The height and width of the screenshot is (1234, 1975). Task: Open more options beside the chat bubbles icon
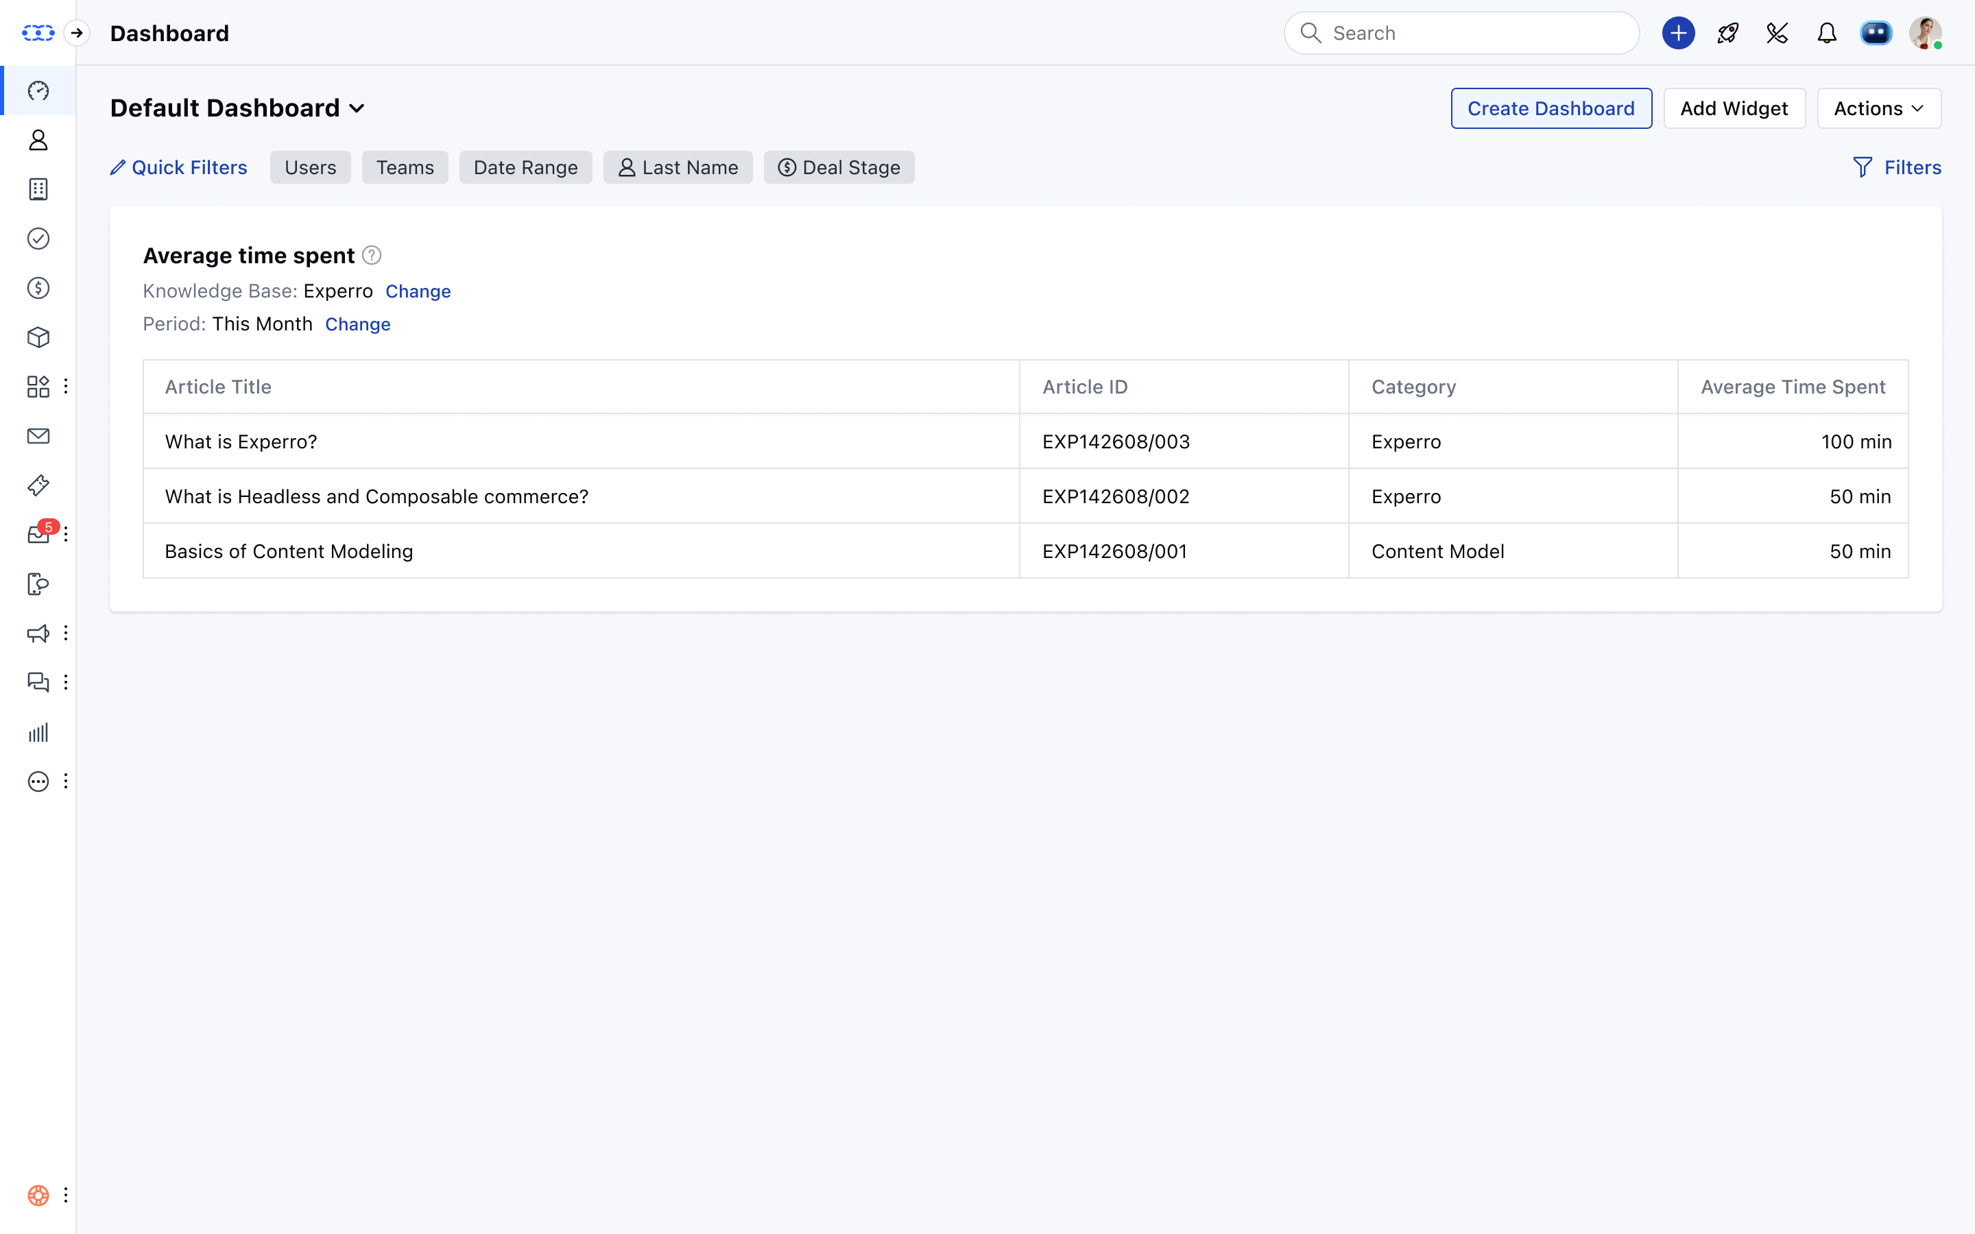coord(65,682)
